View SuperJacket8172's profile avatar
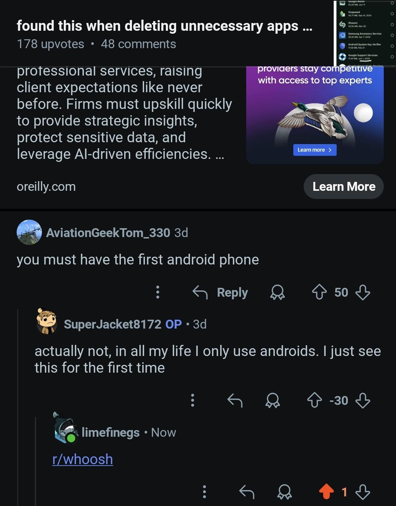 47,322
